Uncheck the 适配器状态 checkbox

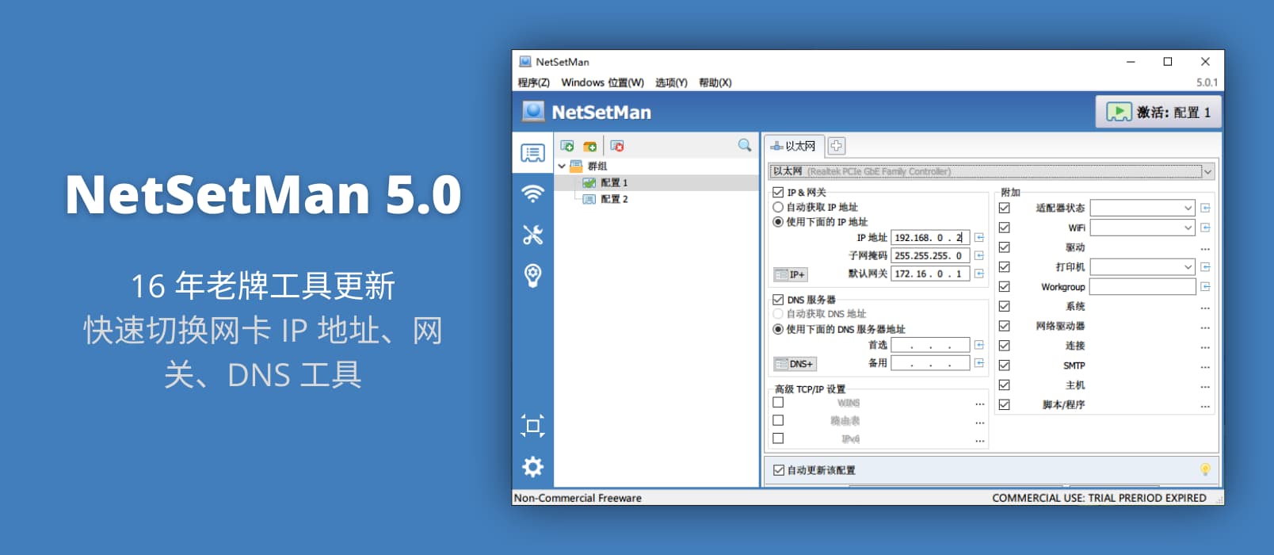pos(1005,208)
